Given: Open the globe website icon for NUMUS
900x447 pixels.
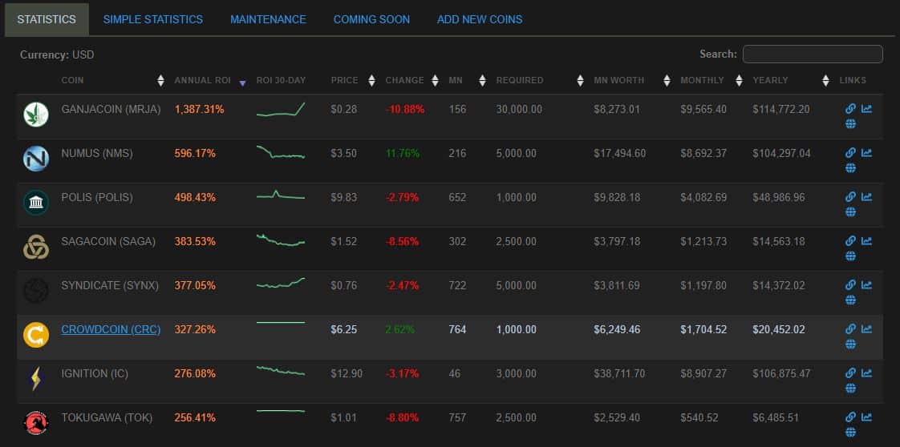Looking at the screenshot, I should (x=850, y=168).
